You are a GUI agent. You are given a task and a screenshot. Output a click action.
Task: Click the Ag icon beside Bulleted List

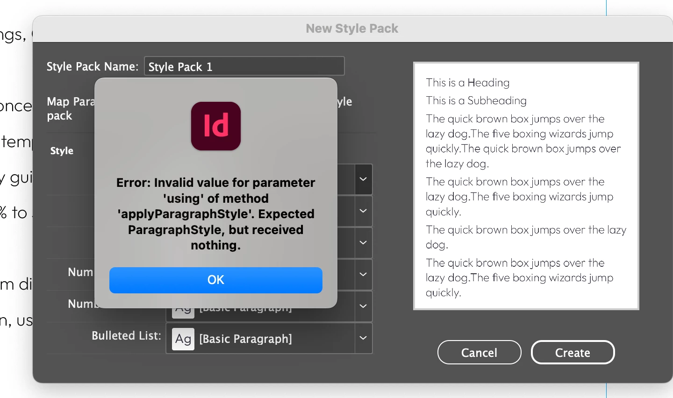coord(183,339)
